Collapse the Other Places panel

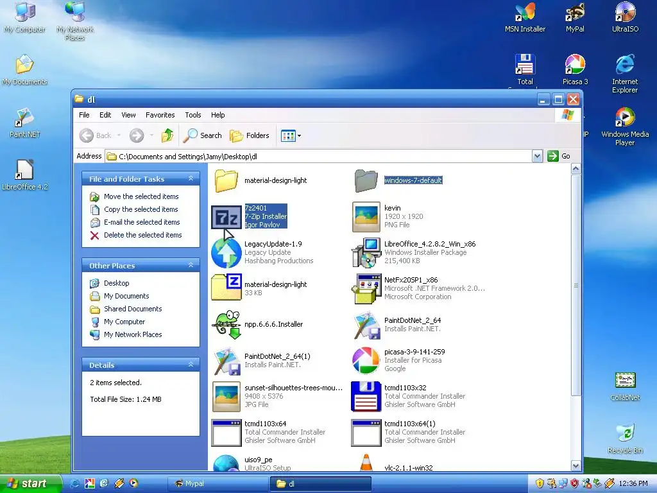pyautogui.click(x=191, y=265)
